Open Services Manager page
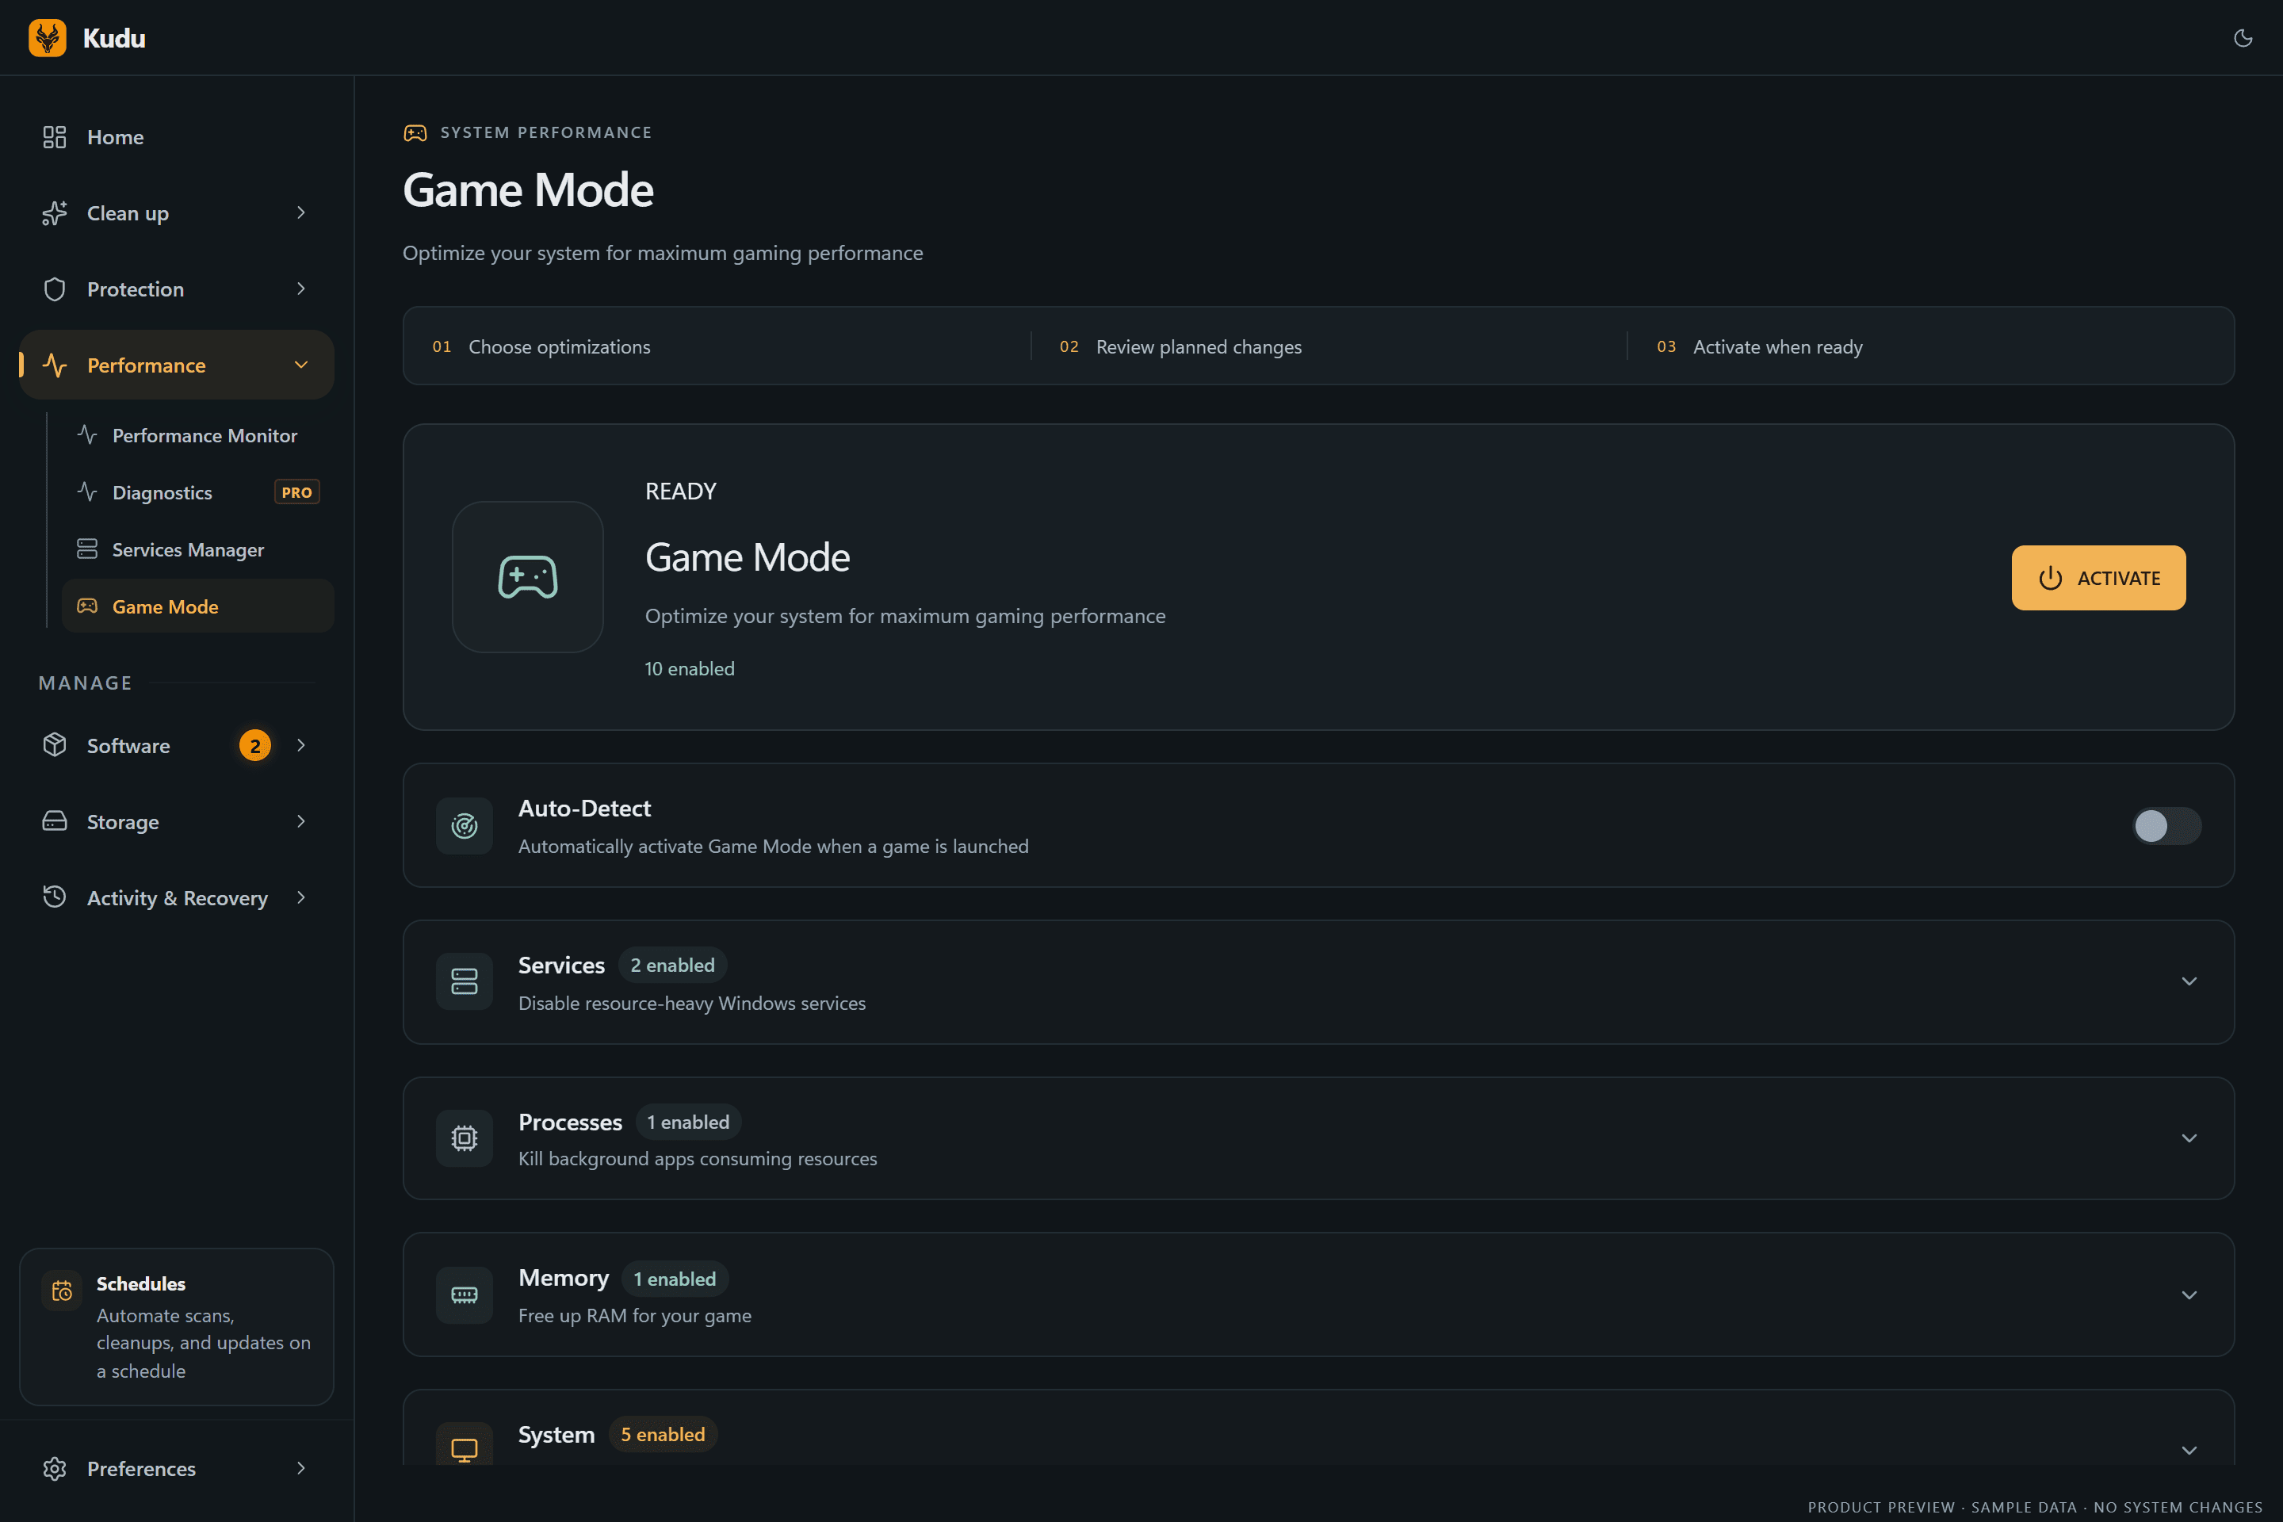This screenshot has width=2283, height=1522. pos(198,549)
